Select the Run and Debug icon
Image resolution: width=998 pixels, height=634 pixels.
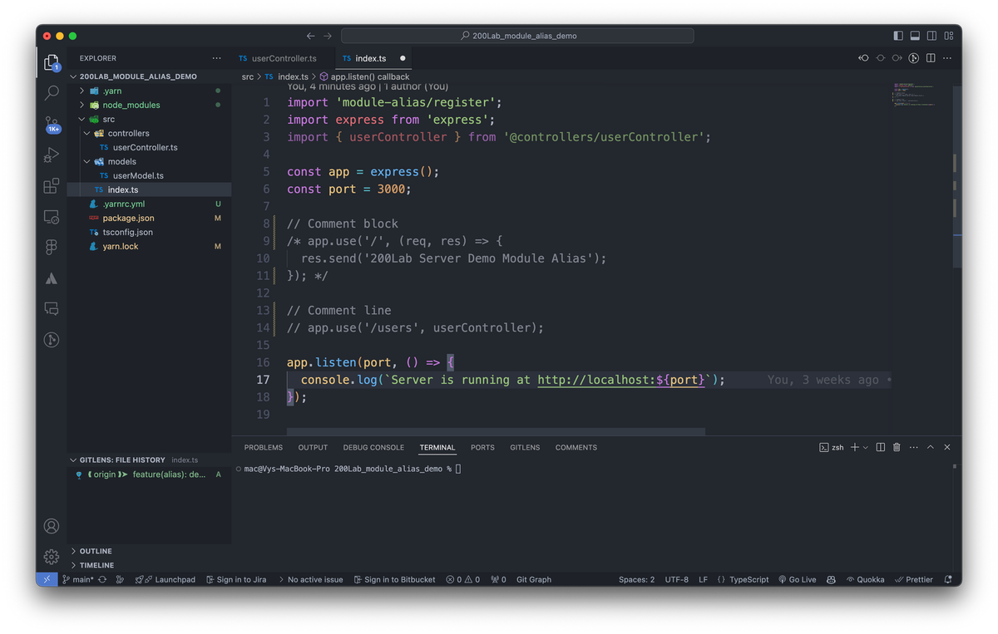[x=52, y=155]
